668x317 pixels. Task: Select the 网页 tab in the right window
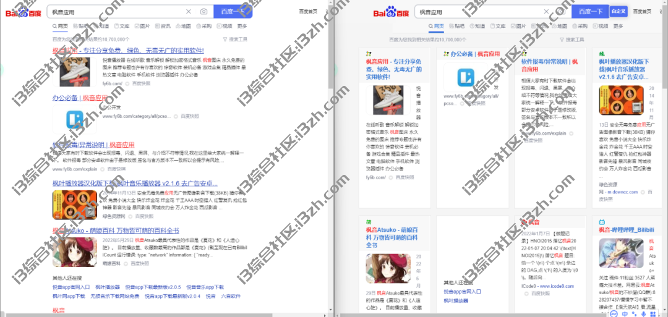pos(436,26)
